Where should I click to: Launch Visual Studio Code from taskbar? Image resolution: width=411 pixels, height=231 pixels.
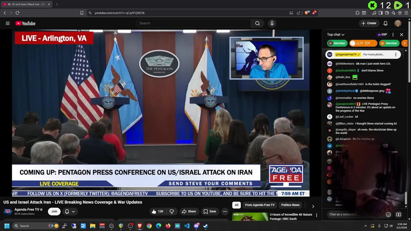(187, 226)
